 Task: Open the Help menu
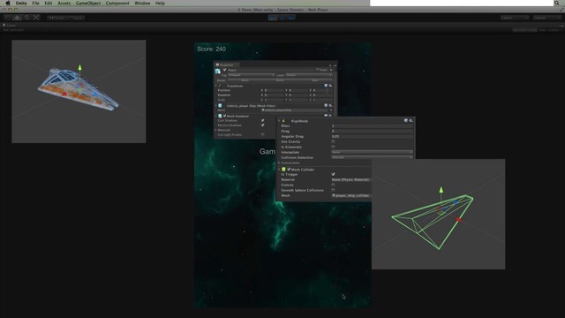[x=160, y=3]
